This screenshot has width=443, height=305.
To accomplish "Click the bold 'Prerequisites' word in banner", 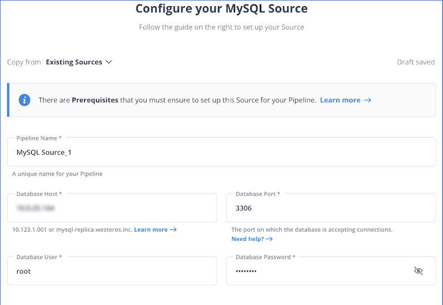I will [95, 100].
